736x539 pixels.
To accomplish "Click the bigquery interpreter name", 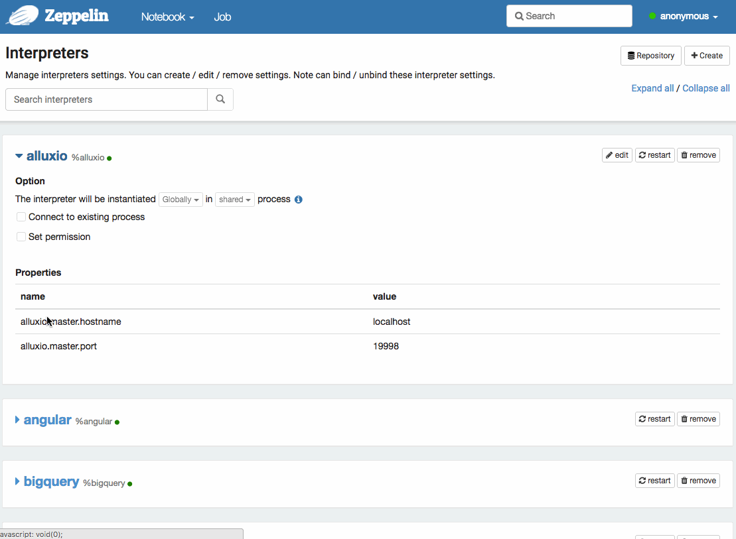I will click(51, 482).
